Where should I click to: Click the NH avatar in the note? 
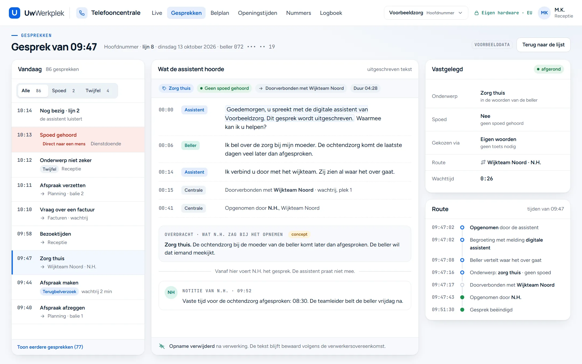pyautogui.click(x=171, y=292)
